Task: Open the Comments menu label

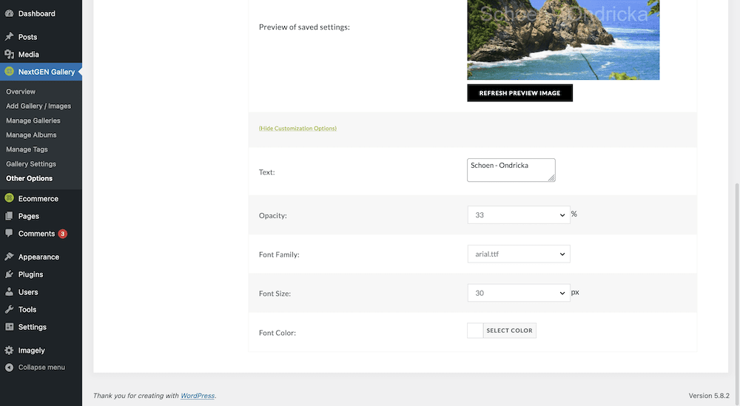Action: 36,234
